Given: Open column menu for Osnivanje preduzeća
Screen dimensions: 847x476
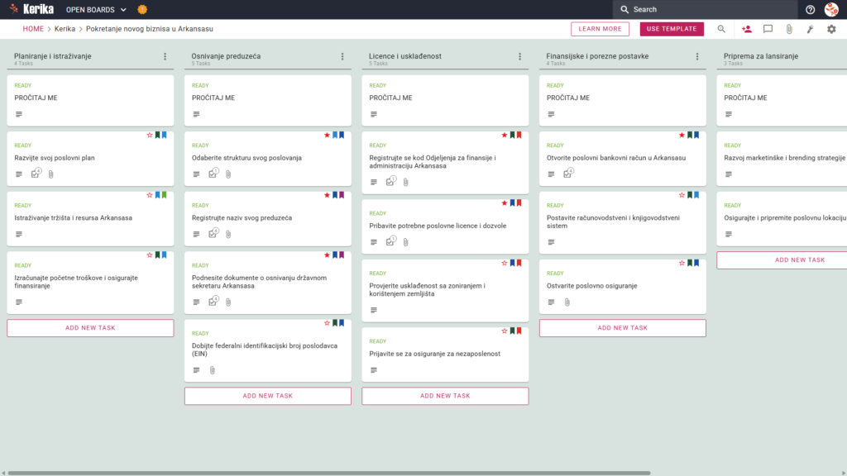Looking at the screenshot, I should [x=342, y=56].
